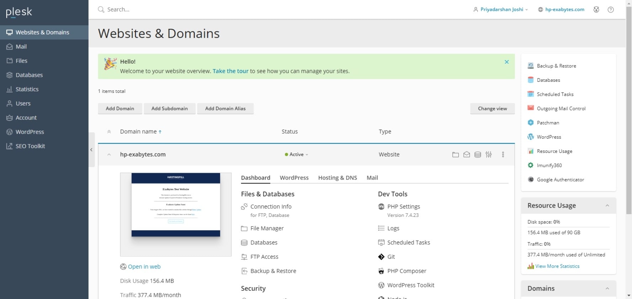This screenshot has height=299, width=632.
Task: Open Mail in the left sidebar
Action: tap(44, 47)
